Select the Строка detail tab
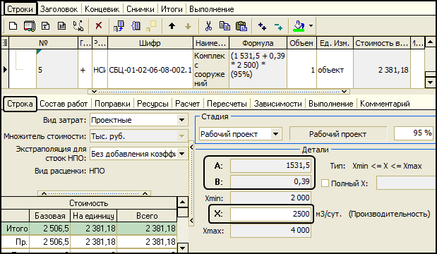Viewport: 437px width, 254px height. pos(20,104)
